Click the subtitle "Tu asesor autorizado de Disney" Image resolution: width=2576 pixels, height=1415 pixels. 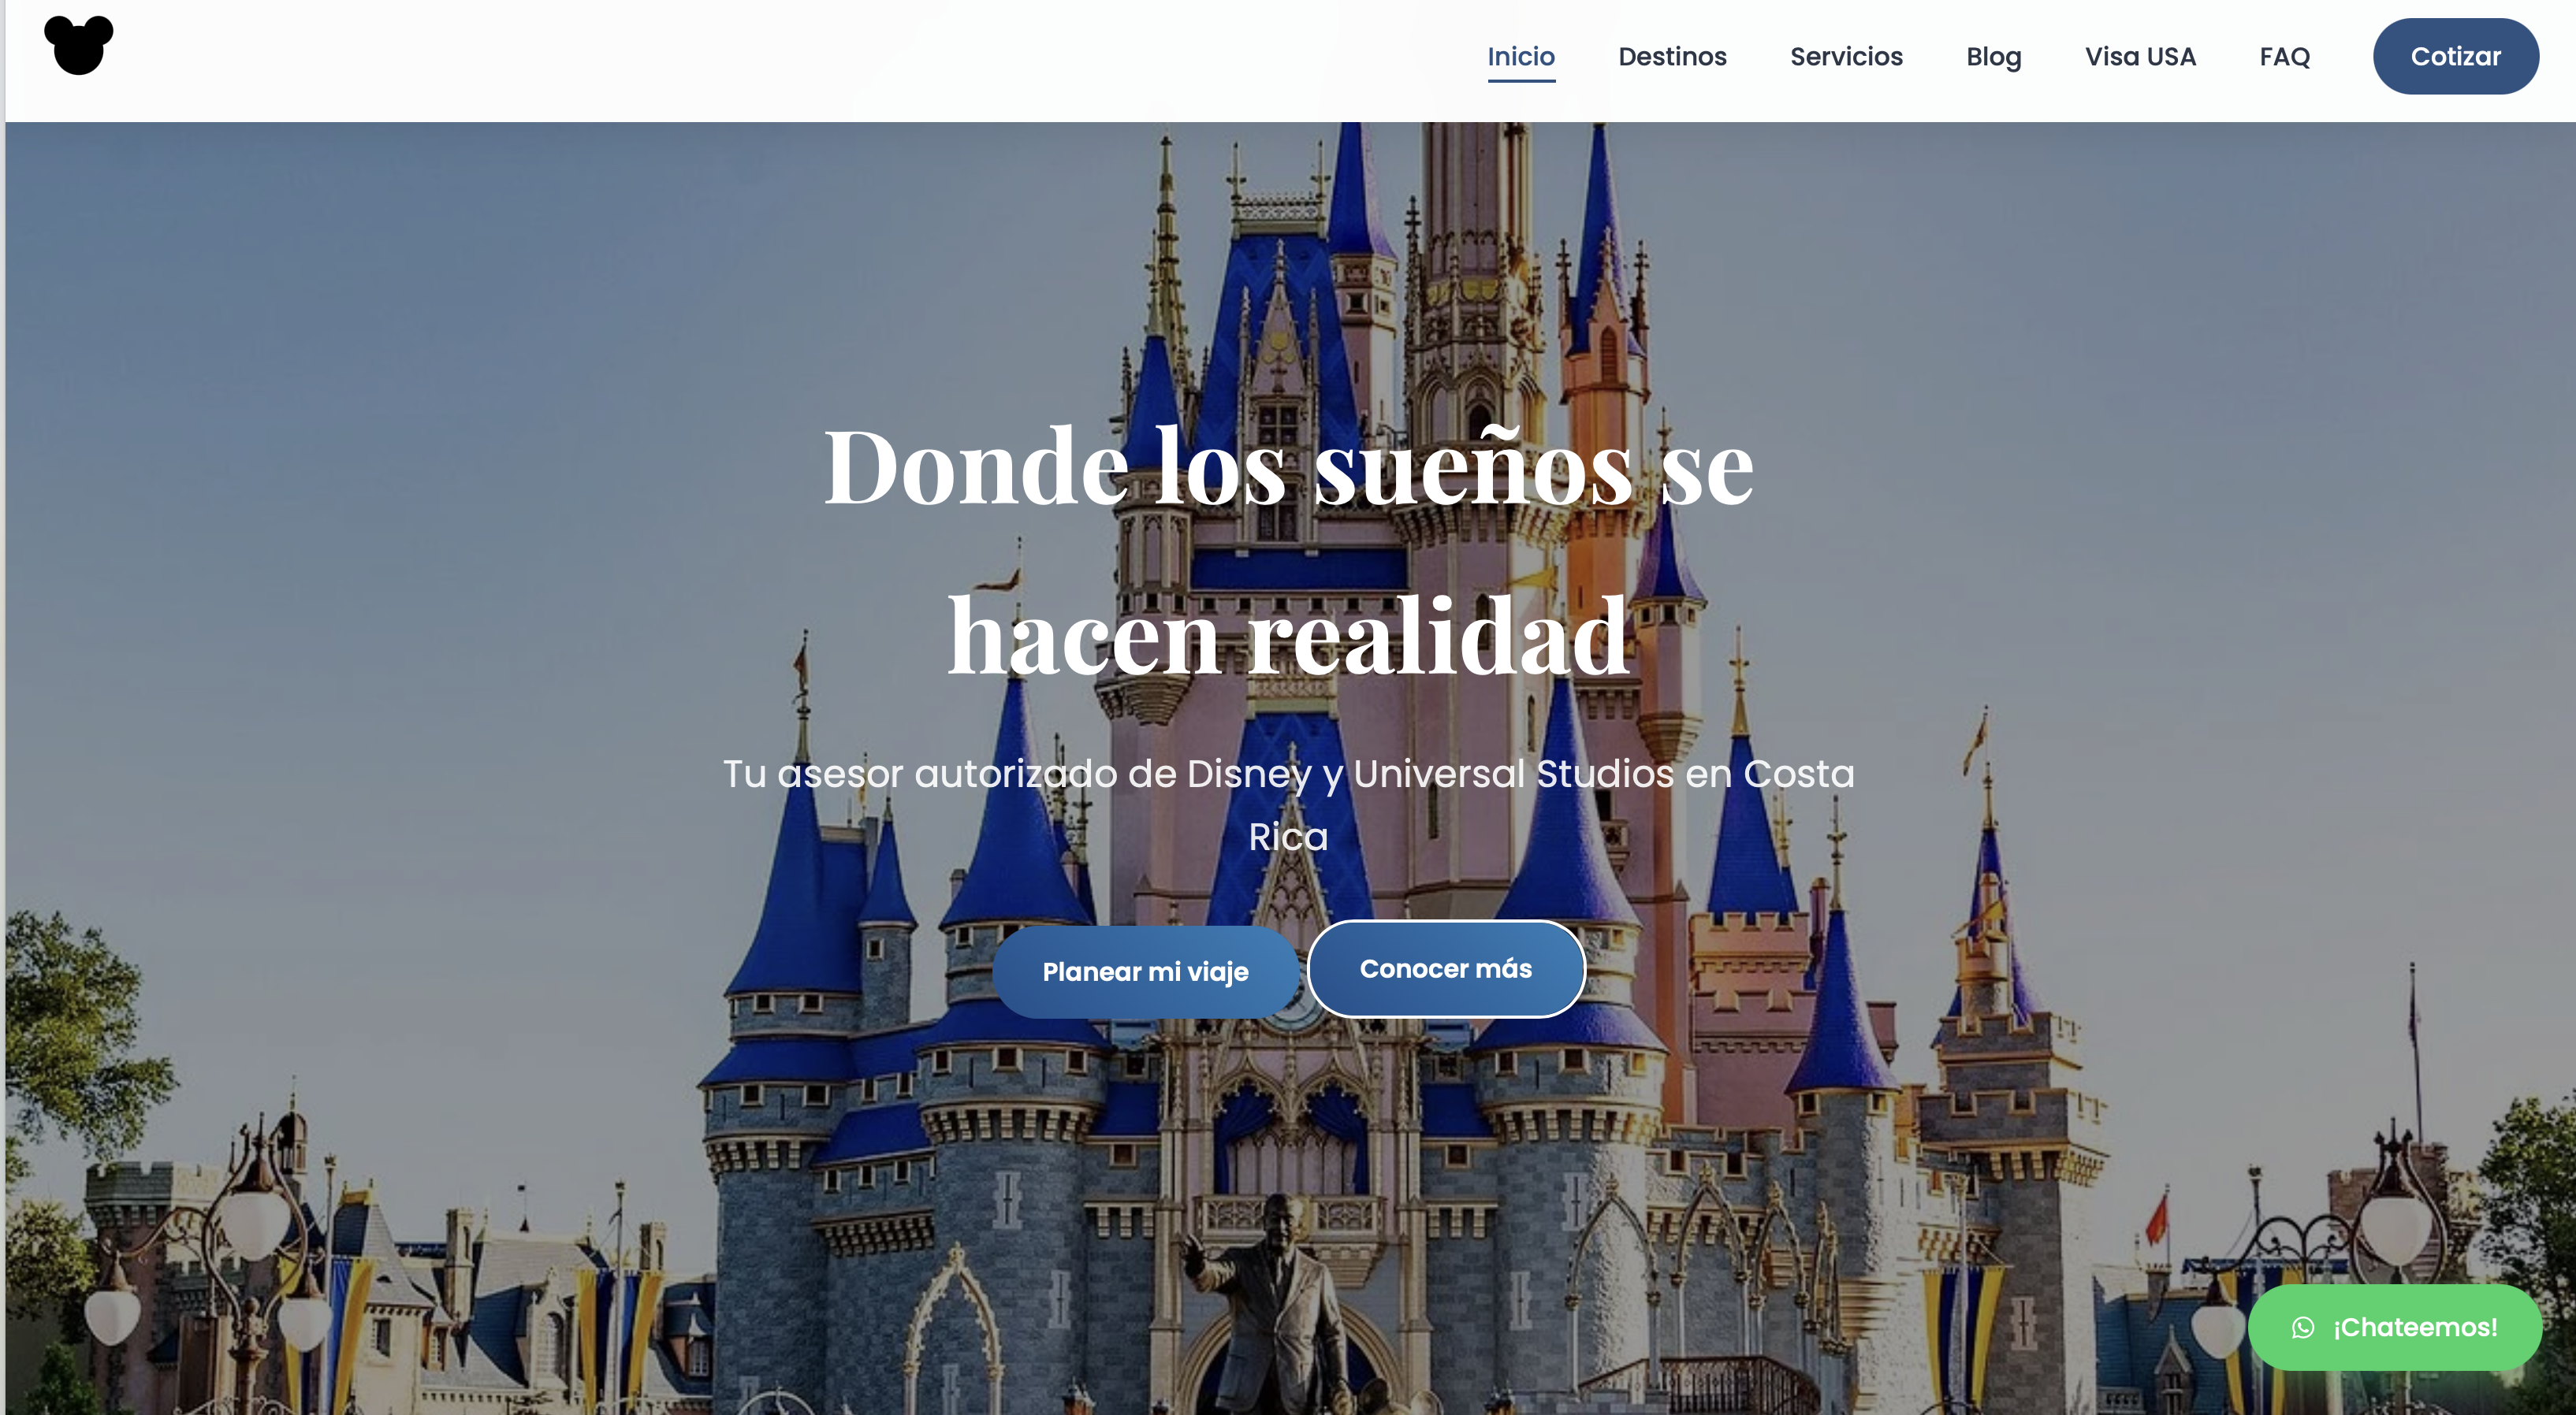click(x=1017, y=774)
